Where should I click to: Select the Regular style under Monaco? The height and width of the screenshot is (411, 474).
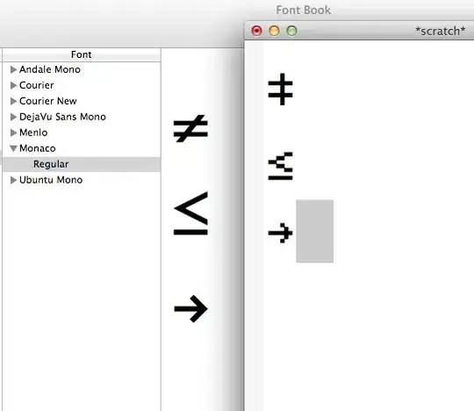click(82, 164)
